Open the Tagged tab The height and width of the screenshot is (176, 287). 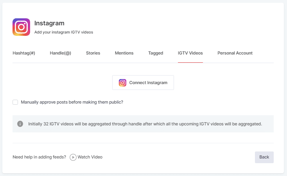(156, 53)
